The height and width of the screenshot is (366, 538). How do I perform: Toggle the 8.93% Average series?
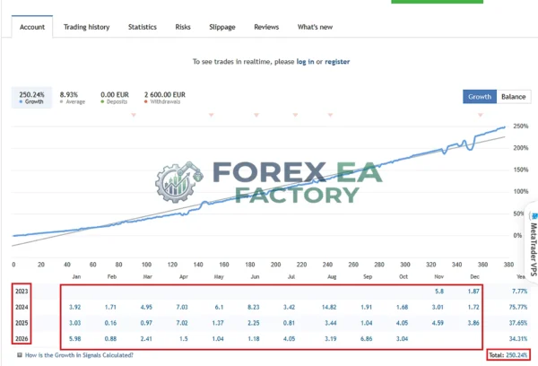(x=72, y=98)
